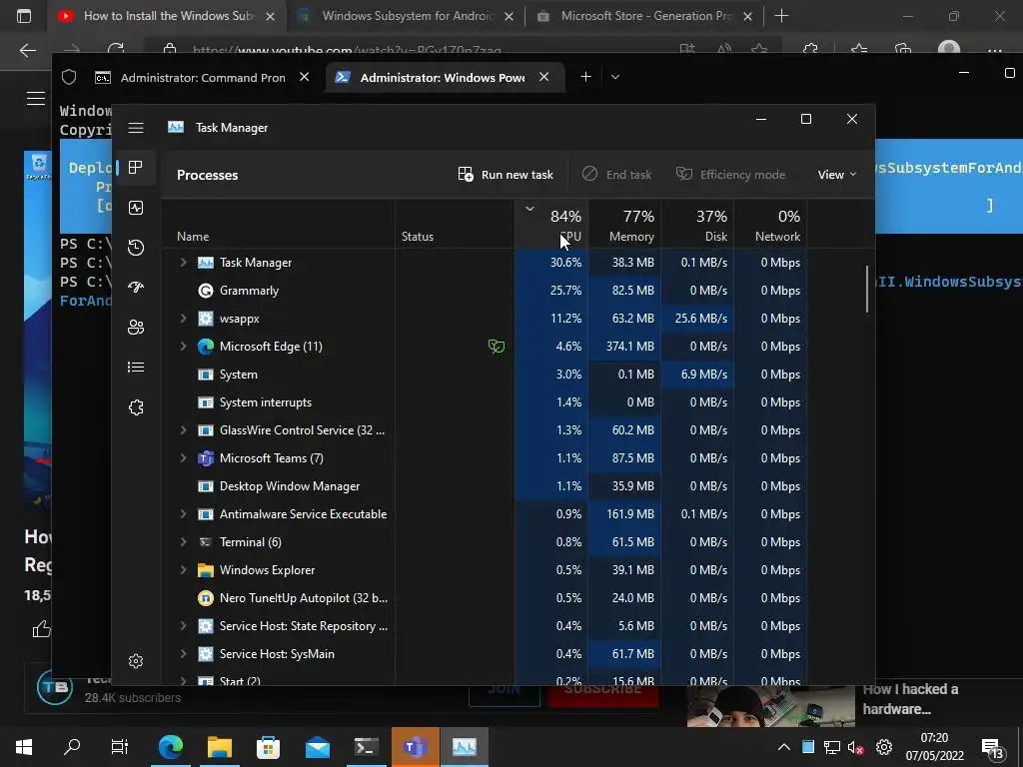Select the Desktop Window Manager row
The height and width of the screenshot is (767, 1023).
[x=485, y=486]
